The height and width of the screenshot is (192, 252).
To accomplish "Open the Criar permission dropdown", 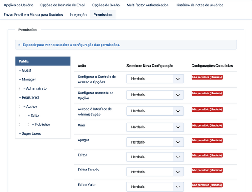I will 155,127.
